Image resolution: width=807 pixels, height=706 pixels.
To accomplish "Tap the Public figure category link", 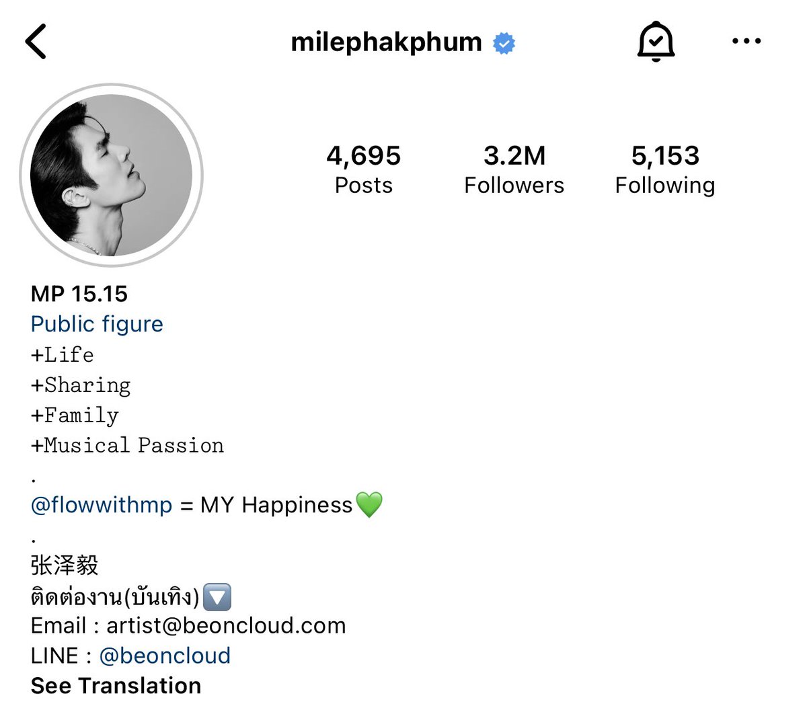I will (x=97, y=324).
